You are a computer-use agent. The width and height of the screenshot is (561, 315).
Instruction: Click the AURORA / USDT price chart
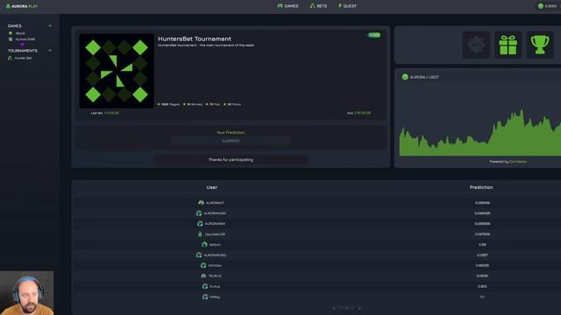click(480, 132)
